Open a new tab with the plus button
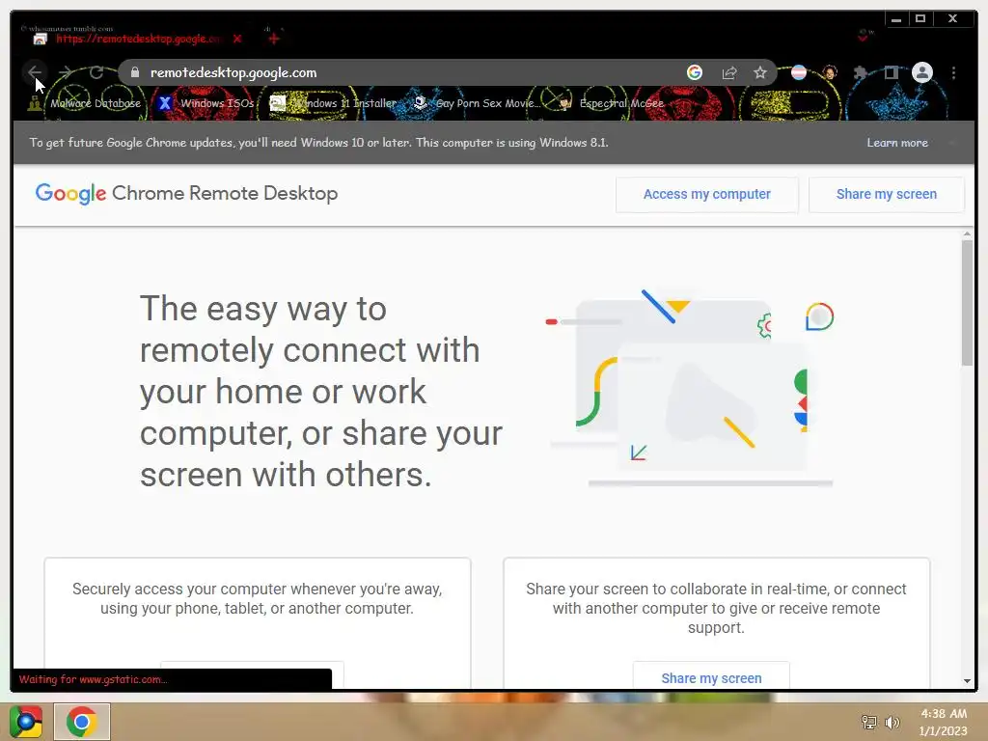The image size is (988, 741). (x=273, y=39)
